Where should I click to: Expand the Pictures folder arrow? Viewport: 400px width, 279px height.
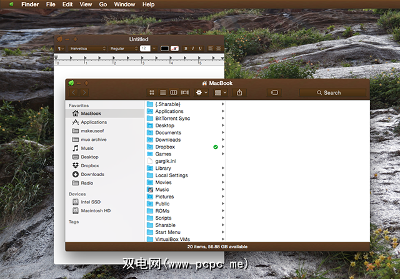(x=222, y=197)
